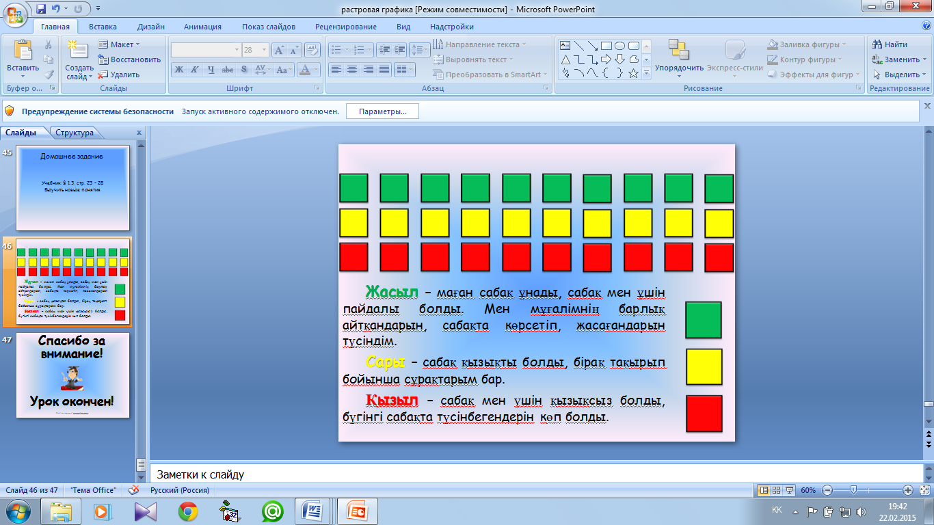Screen dimensions: 934x525
Task: Fit slide to current window
Action: 924,490
